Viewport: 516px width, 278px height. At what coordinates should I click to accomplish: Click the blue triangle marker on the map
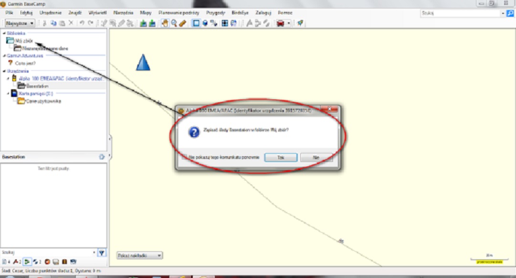tap(143, 62)
